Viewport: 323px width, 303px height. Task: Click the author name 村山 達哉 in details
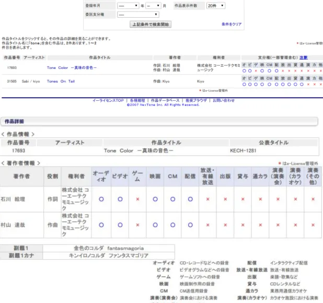click(13, 225)
